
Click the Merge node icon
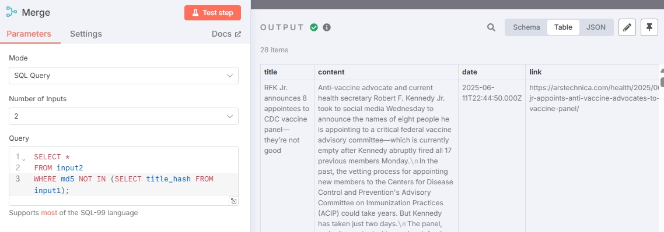tap(12, 12)
